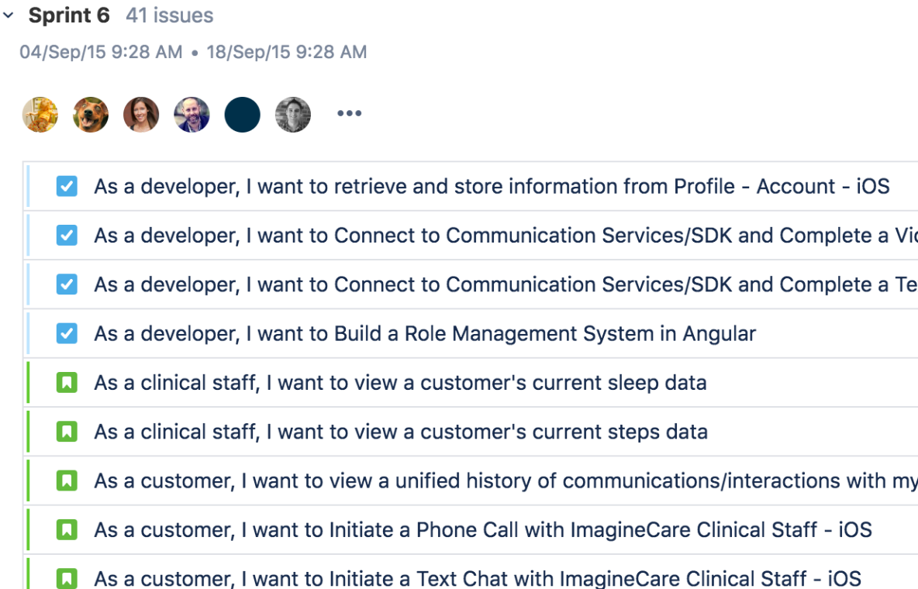This screenshot has width=918, height=589.
Task: Click the 41 issues count label
Action: [x=169, y=15]
